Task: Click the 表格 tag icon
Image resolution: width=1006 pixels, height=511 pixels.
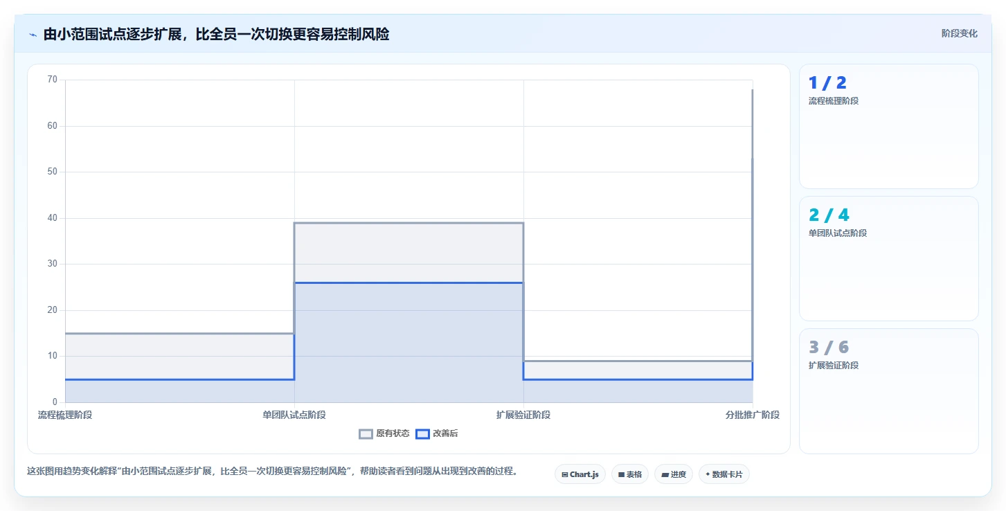Action: click(622, 475)
